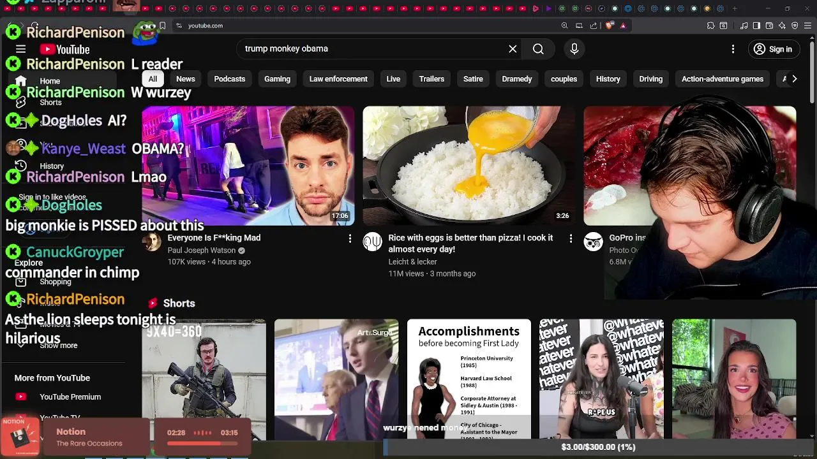Open Rice with eggs is better than pizza title
Viewport: 817px width, 459px height.
point(470,244)
